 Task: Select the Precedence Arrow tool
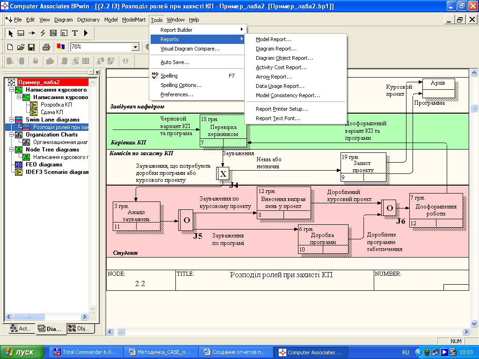[x=32, y=33]
